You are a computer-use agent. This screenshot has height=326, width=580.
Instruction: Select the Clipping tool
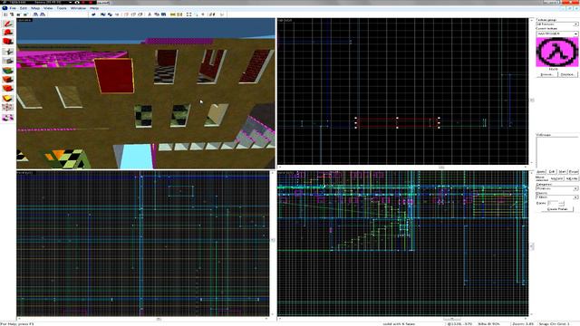pyautogui.click(x=8, y=99)
